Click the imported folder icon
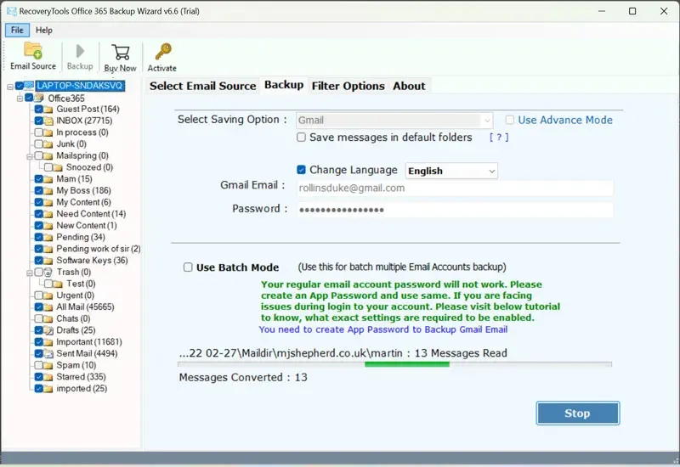Screen dimensions: 680x467 tap(48, 389)
